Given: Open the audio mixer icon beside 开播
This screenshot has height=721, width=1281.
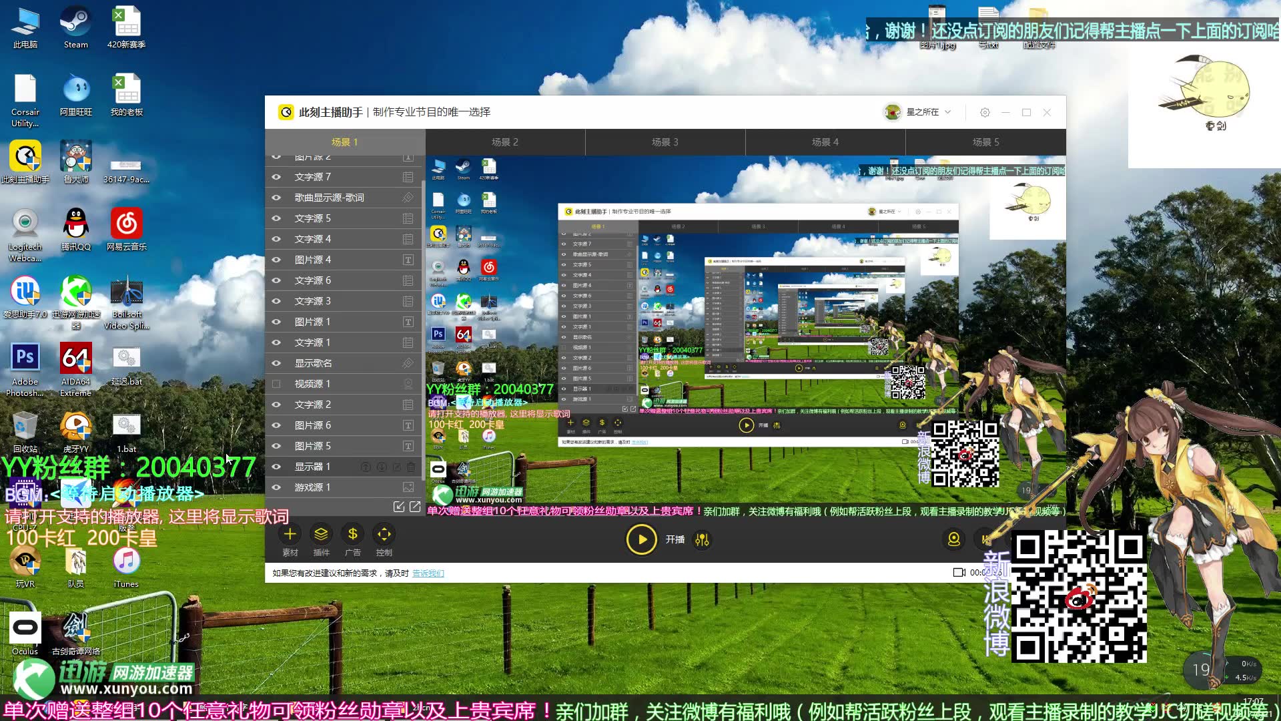Looking at the screenshot, I should [x=702, y=539].
